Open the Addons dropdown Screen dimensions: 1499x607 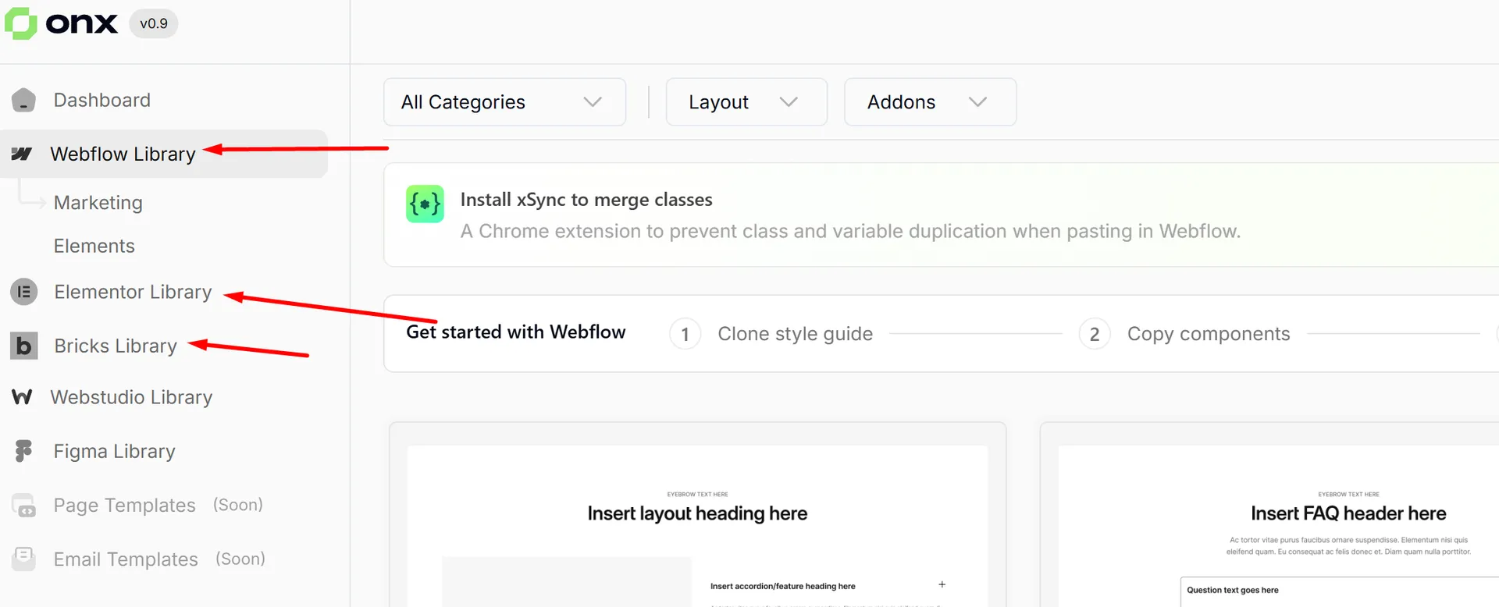pos(929,102)
